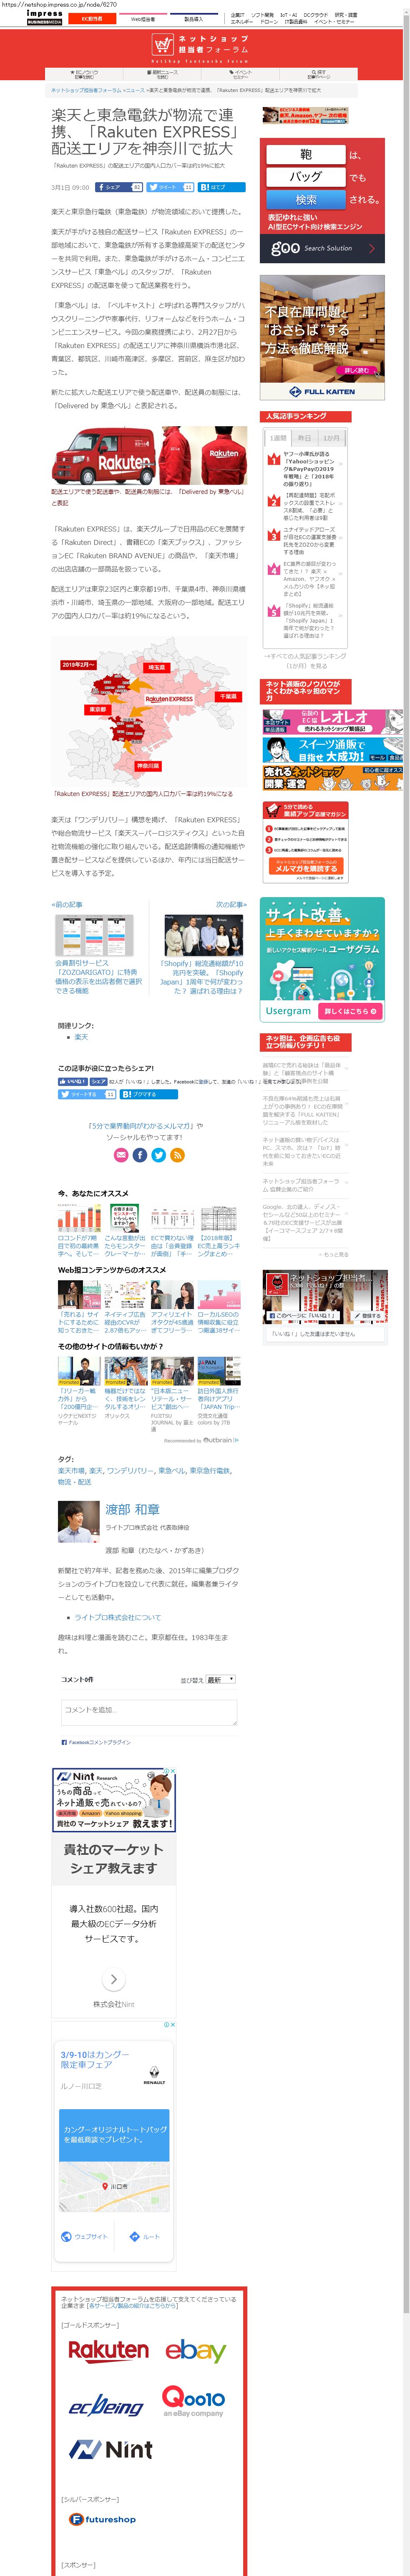Viewport: 410px width, 2576px height.
Task: Open the スイーツ通販で大成功 banner
Action: click(333, 750)
